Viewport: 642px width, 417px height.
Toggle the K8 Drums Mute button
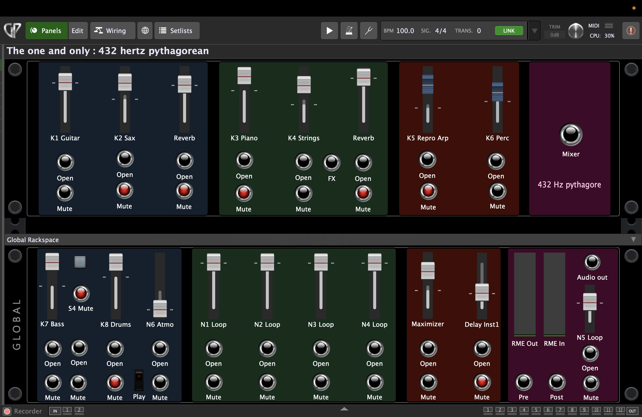click(x=115, y=382)
